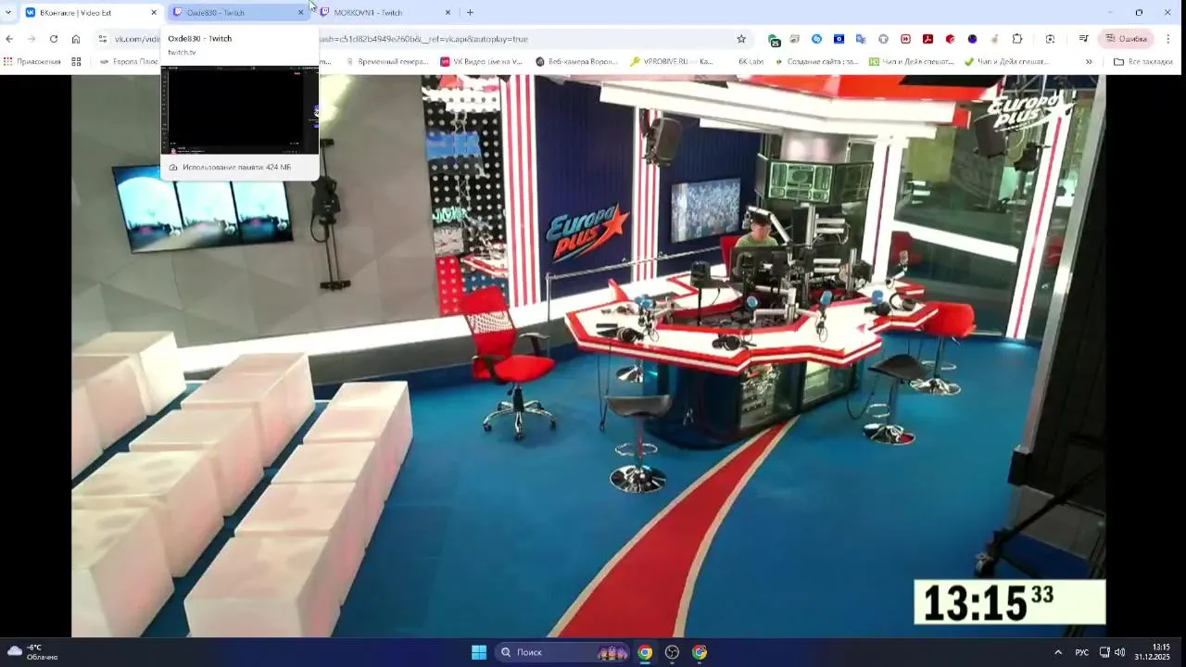Open the gray picture extension icon

(x=794, y=39)
